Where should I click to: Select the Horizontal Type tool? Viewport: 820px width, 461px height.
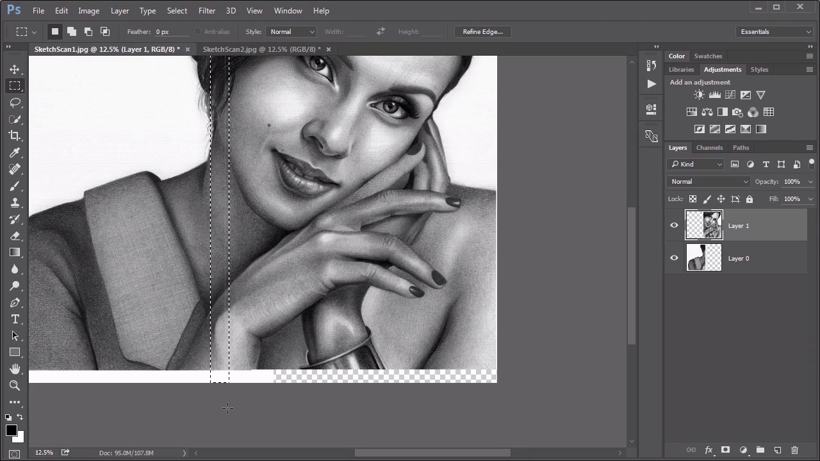coord(15,319)
